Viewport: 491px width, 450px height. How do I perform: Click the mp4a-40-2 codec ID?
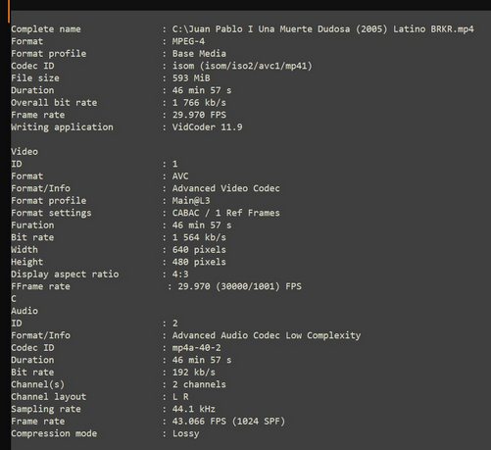click(196, 348)
